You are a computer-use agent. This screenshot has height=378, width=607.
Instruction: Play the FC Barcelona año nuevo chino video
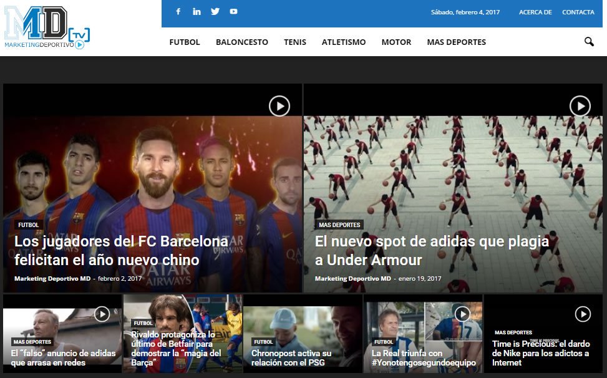point(279,106)
